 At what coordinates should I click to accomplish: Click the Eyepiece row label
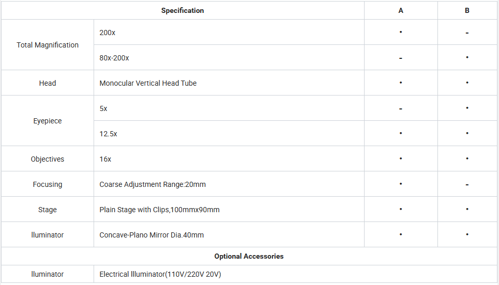coord(48,121)
